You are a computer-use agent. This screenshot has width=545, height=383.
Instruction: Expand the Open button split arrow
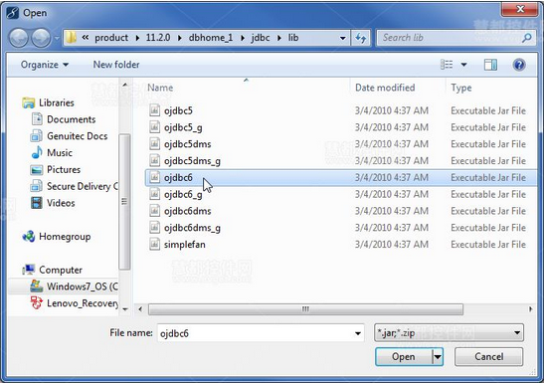[x=438, y=356]
